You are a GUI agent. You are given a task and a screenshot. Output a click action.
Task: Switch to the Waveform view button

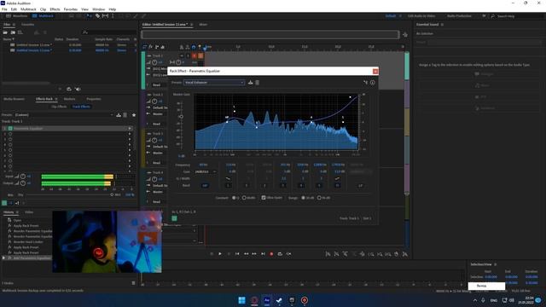pyautogui.click(x=17, y=16)
